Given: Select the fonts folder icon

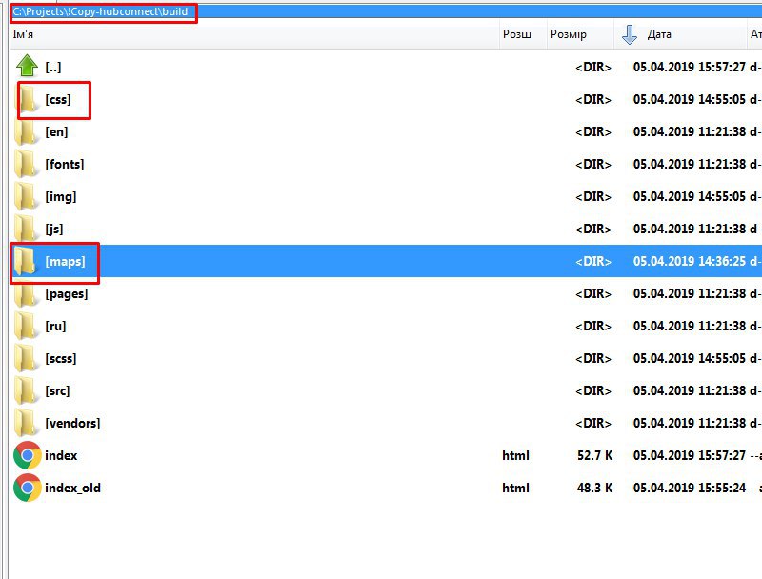Looking at the screenshot, I should [x=26, y=164].
